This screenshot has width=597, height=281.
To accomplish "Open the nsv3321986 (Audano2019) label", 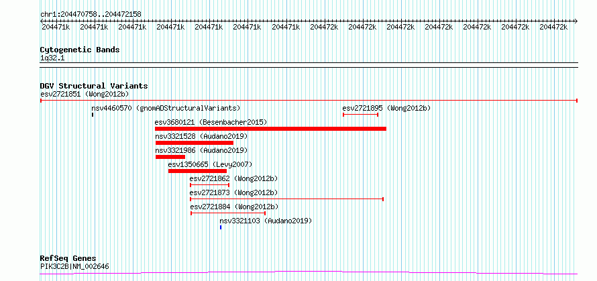I will point(201,150).
